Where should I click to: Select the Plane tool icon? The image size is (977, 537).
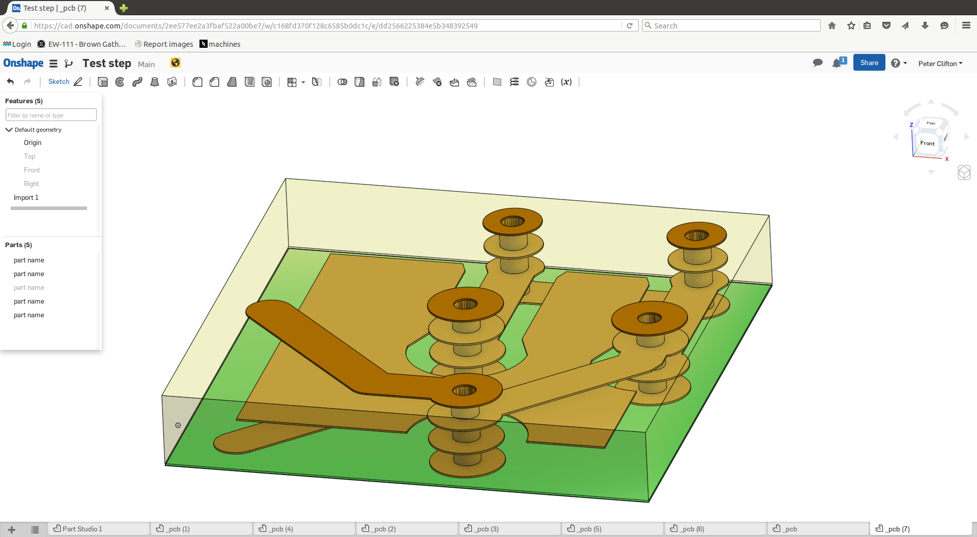[497, 82]
